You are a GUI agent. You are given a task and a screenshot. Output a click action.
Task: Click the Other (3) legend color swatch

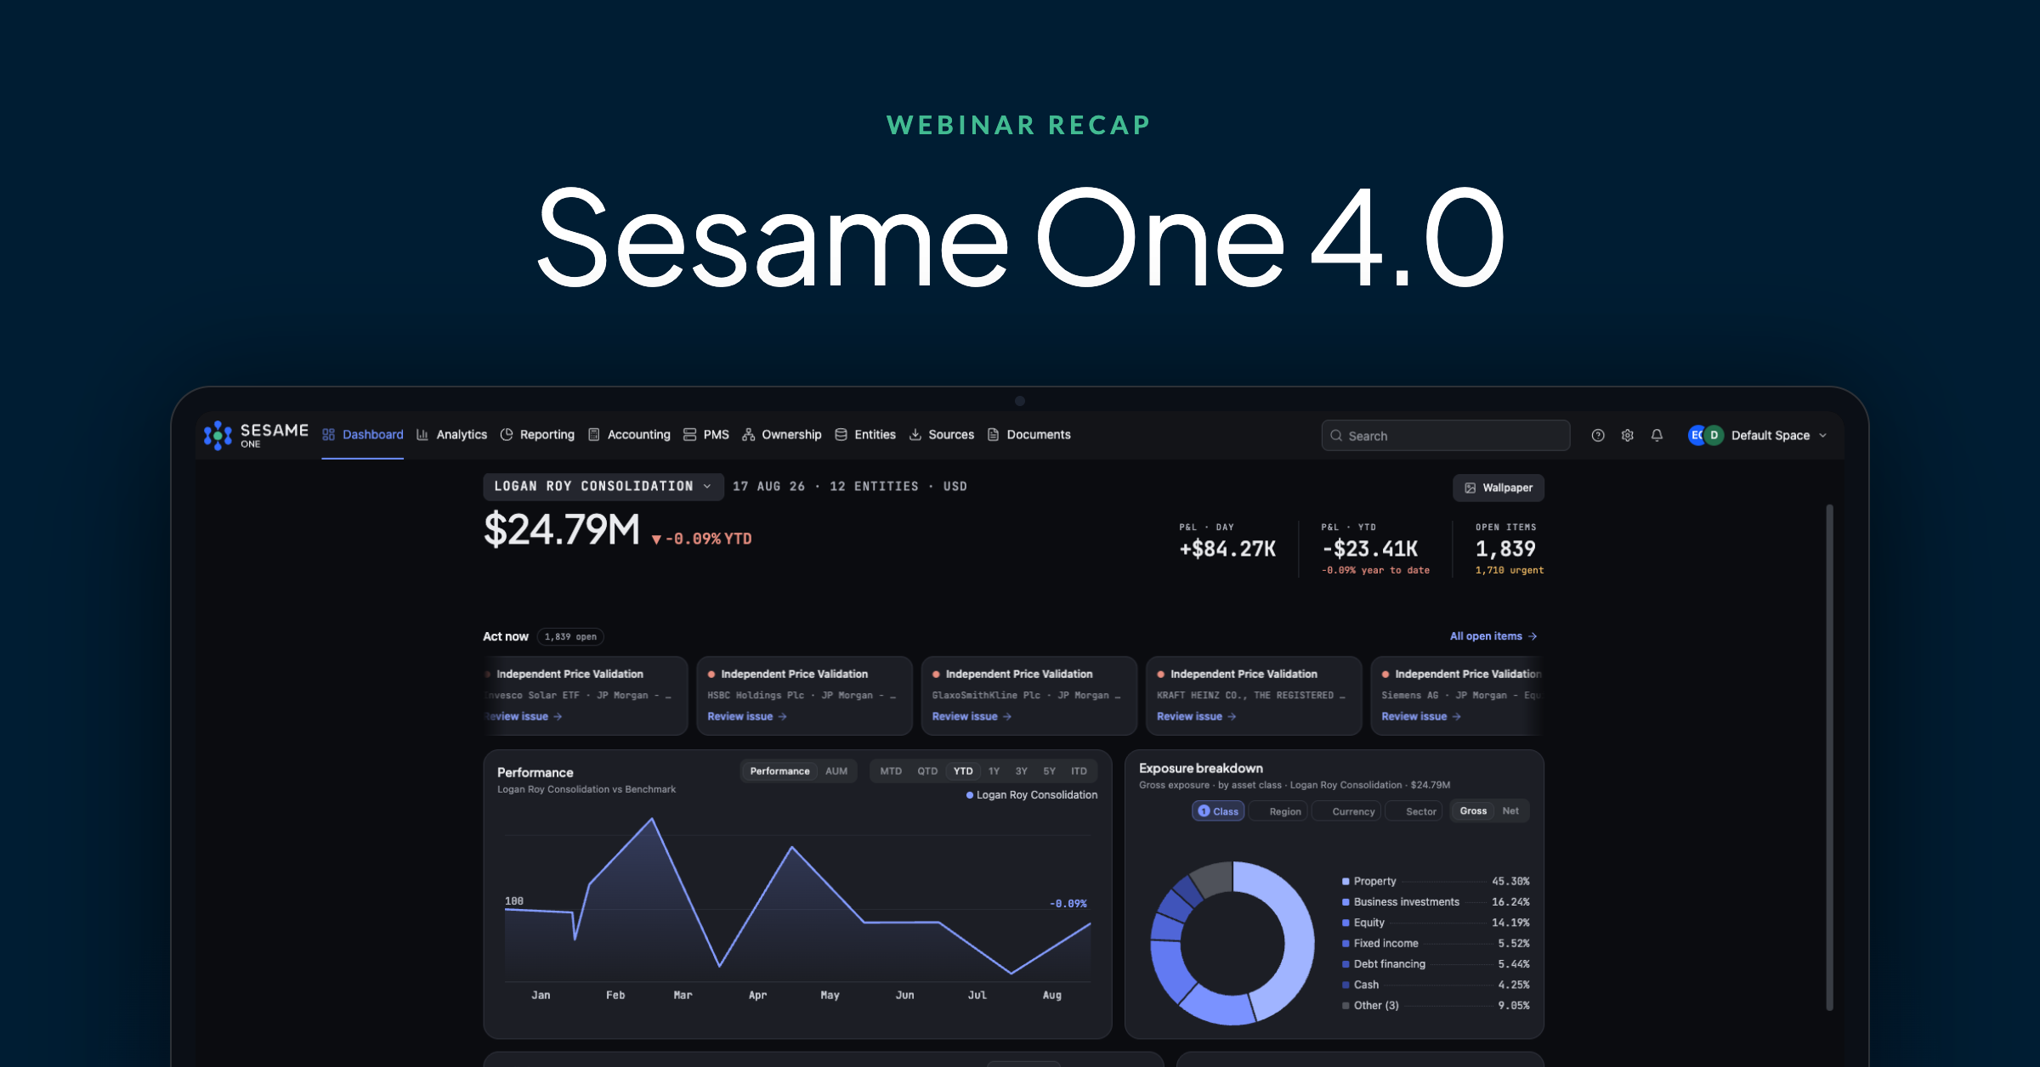[1346, 1006]
